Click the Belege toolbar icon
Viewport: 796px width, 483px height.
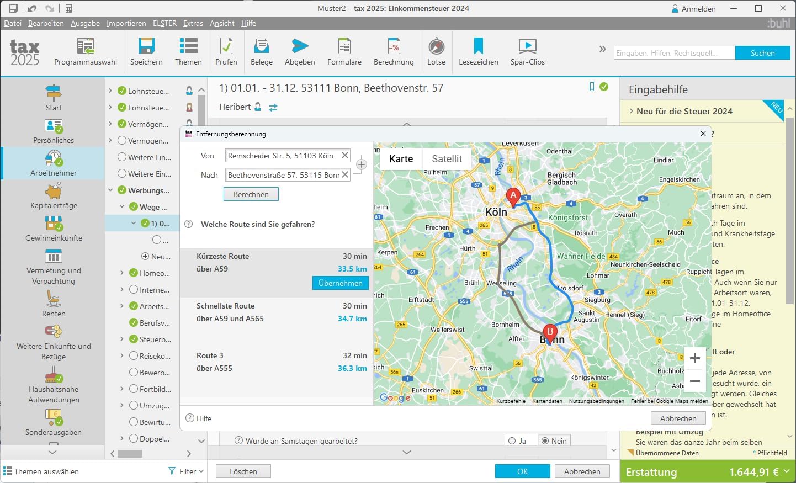click(x=261, y=46)
